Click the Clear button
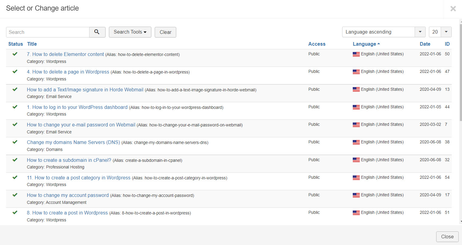462x245 pixels. [165, 32]
